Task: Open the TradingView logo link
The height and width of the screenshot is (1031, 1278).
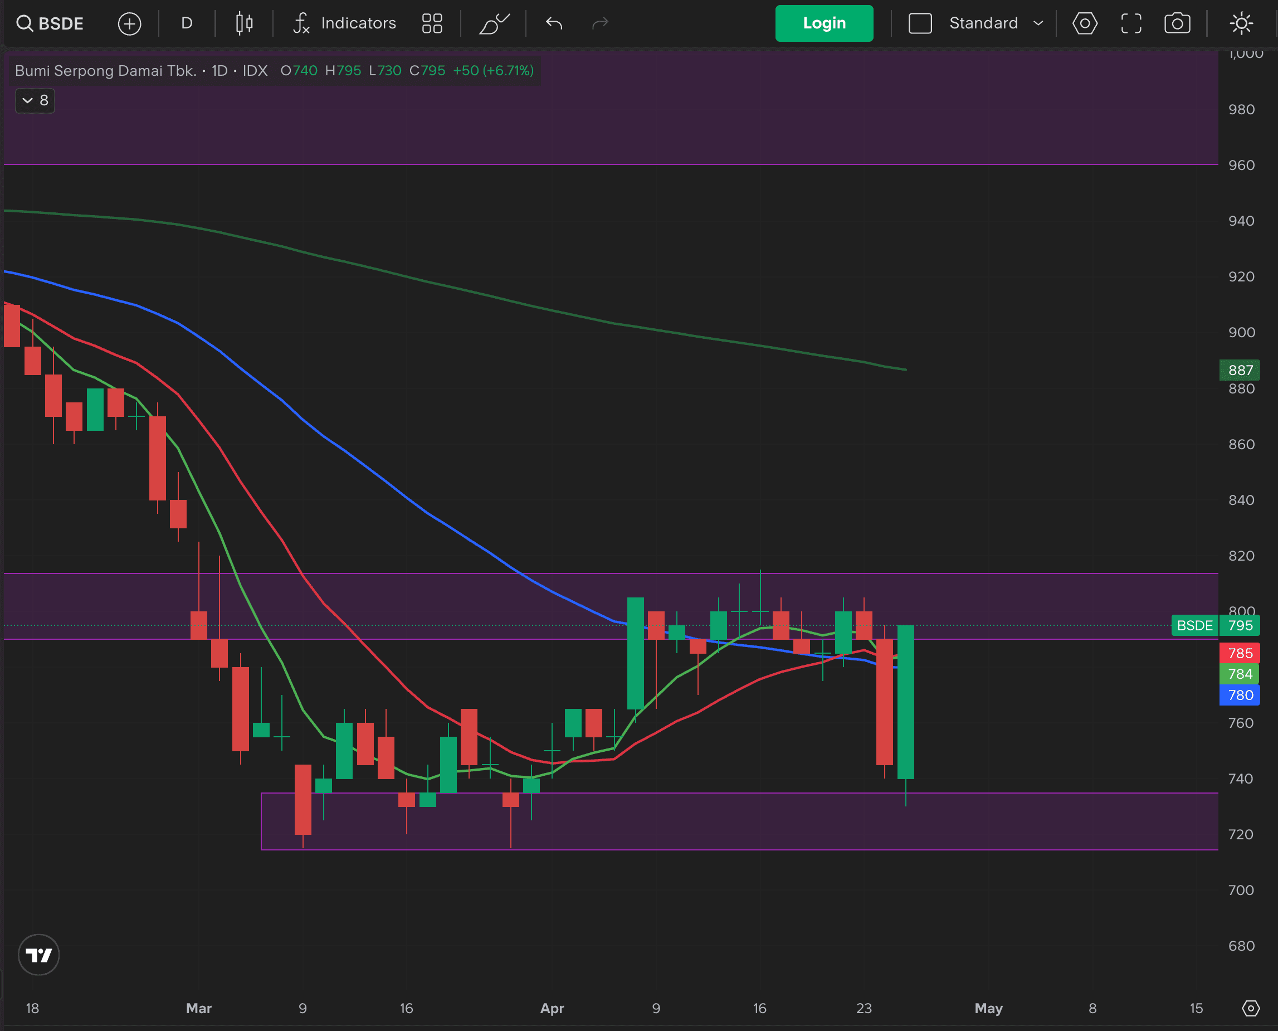Action: click(38, 955)
